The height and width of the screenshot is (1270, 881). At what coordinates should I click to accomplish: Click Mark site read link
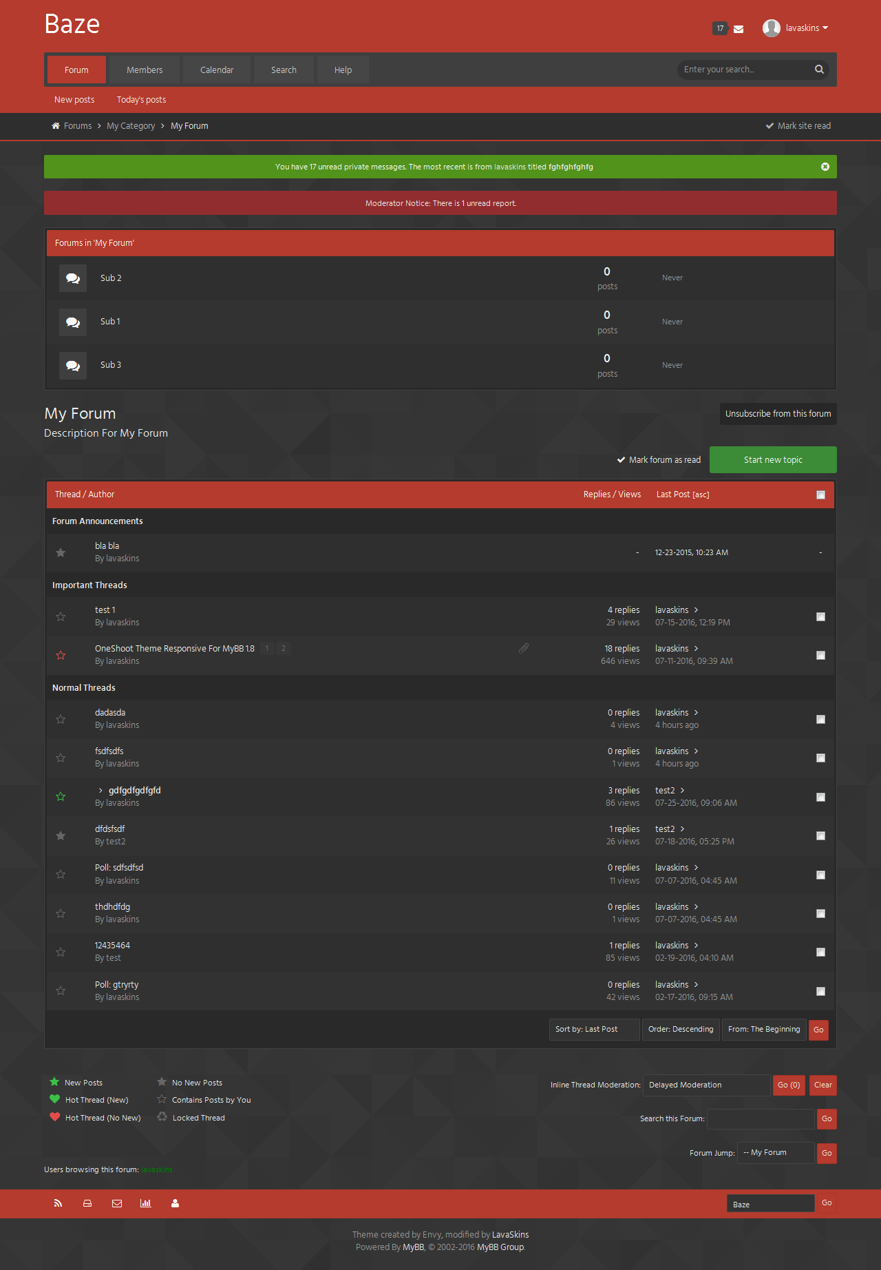[798, 126]
